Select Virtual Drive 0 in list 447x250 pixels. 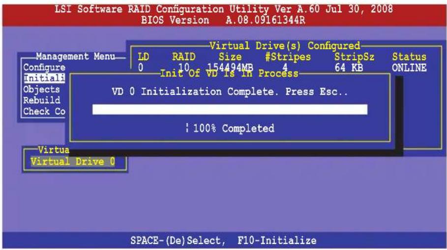[73, 162]
